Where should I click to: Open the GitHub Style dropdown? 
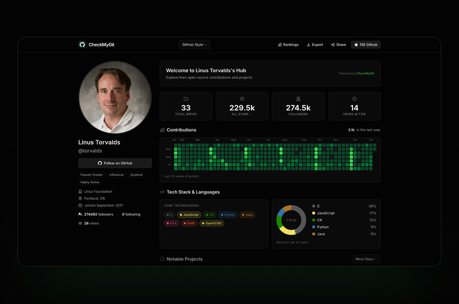[194, 45]
